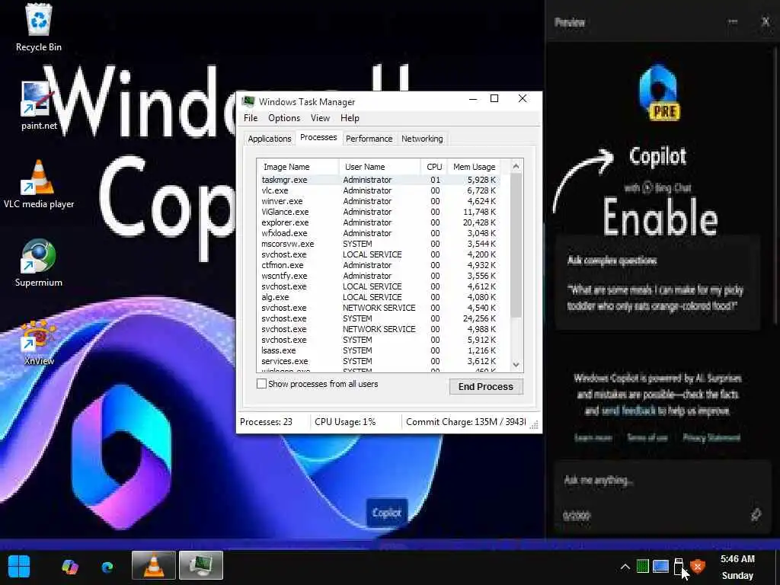
Task: Select the taskmgr.exe process row
Action: pyautogui.click(x=379, y=180)
